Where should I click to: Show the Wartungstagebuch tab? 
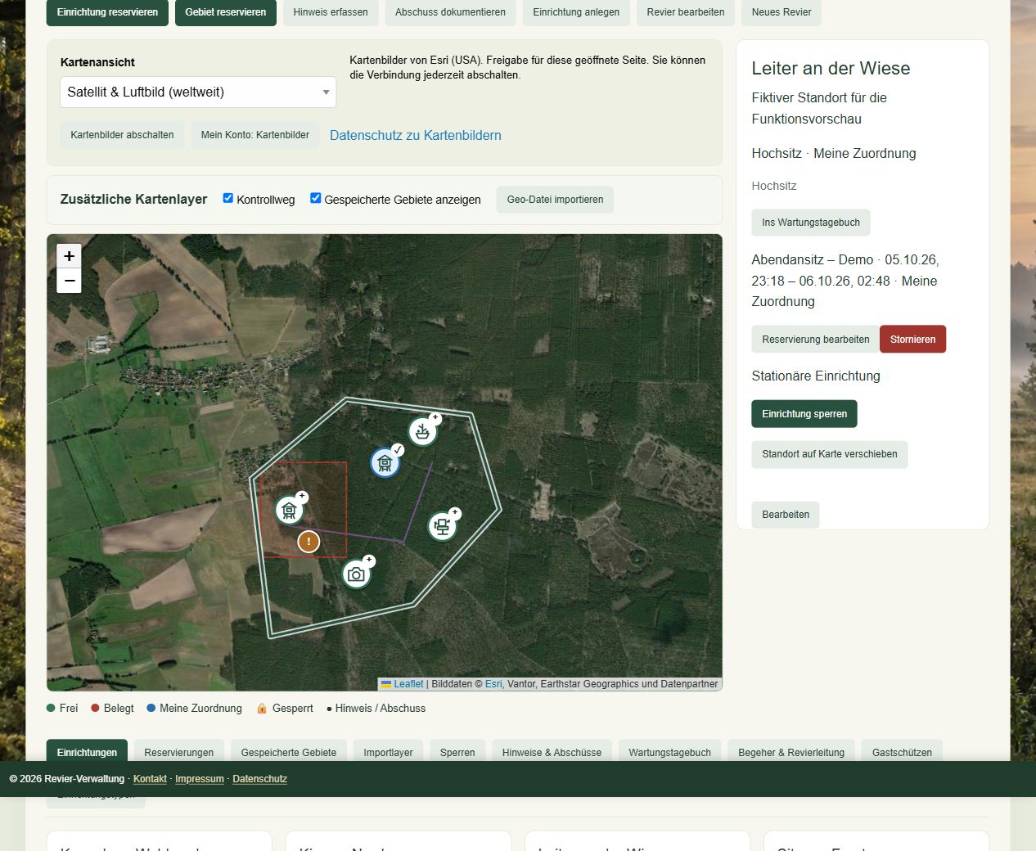point(670,753)
